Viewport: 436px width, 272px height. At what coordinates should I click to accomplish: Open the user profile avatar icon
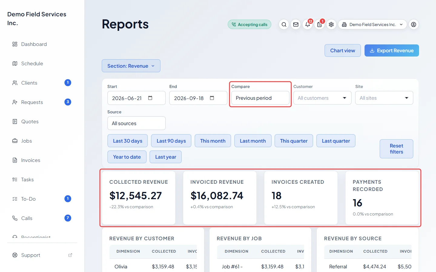coord(414,24)
